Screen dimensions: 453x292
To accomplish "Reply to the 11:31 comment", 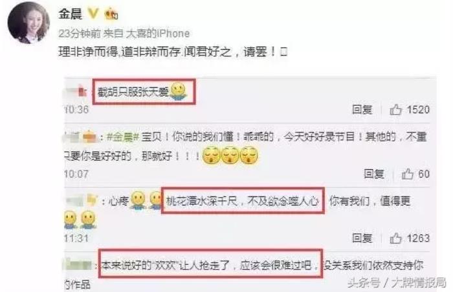I will pos(362,238).
